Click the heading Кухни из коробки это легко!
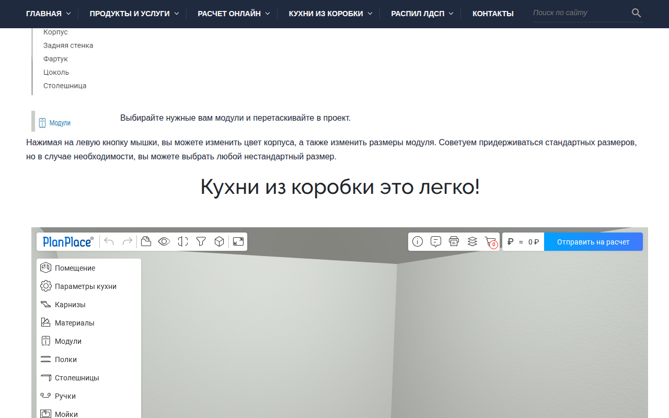This screenshot has height=418, width=669. [x=340, y=187]
